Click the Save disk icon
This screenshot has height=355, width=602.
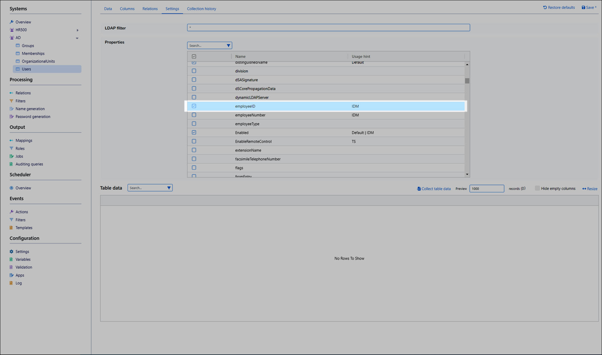(583, 8)
